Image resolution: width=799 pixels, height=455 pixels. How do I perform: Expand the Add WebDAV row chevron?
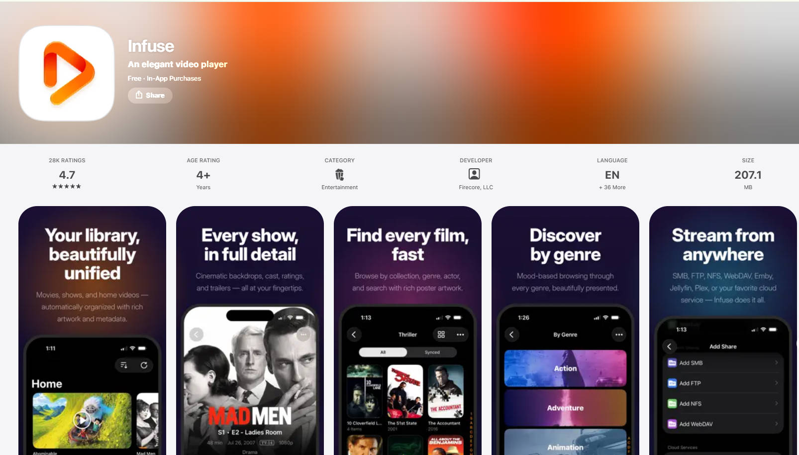point(776,424)
